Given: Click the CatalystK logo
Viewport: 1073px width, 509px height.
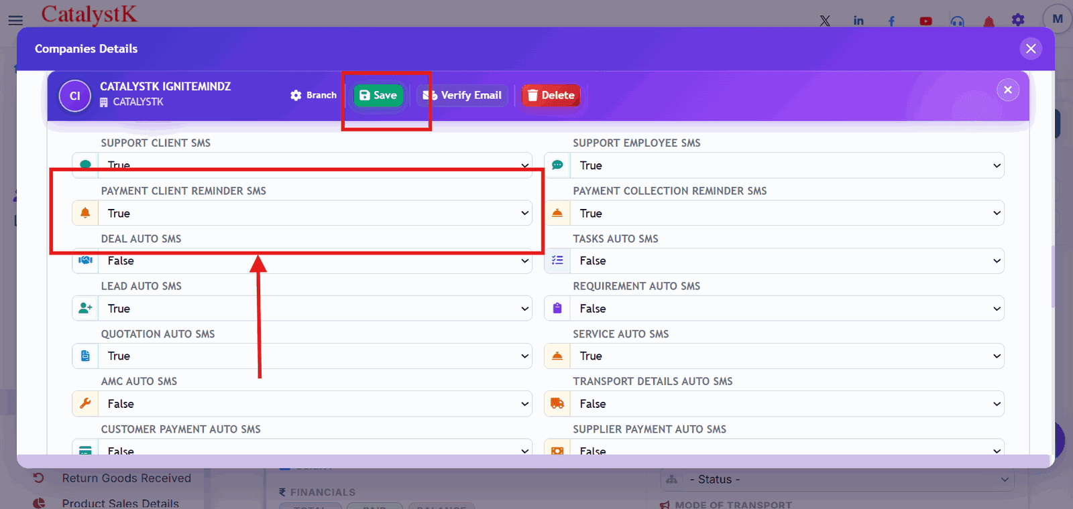Looking at the screenshot, I should 89,14.
